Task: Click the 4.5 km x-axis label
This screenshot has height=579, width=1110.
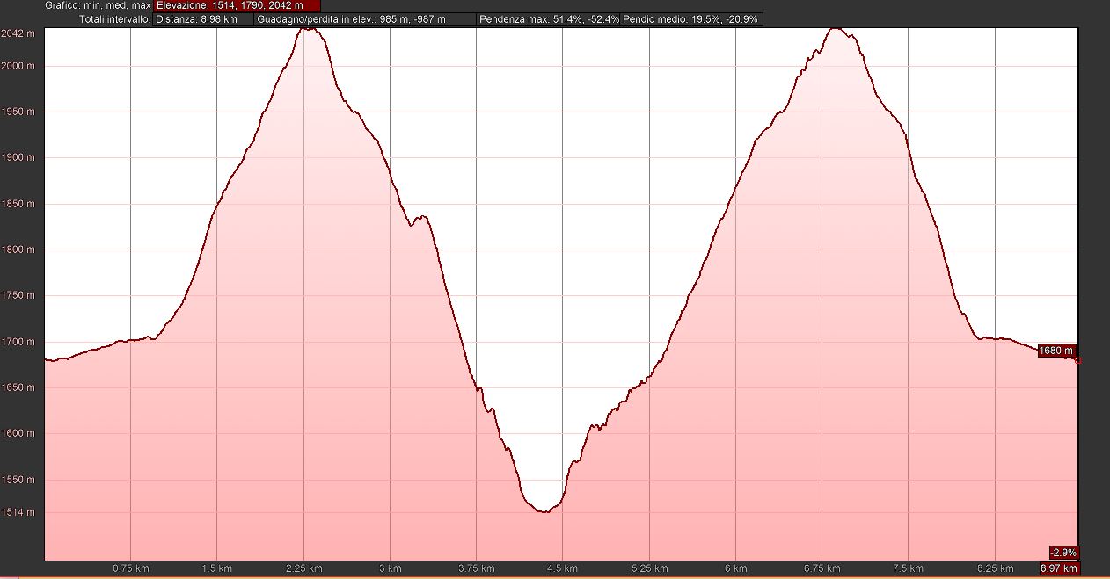Action: click(x=563, y=568)
